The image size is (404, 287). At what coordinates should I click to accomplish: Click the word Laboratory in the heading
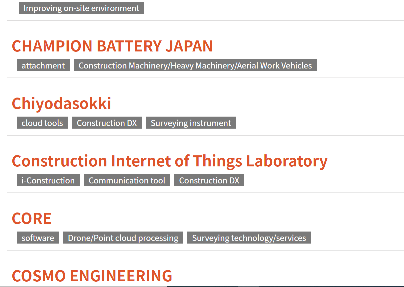[287, 161]
